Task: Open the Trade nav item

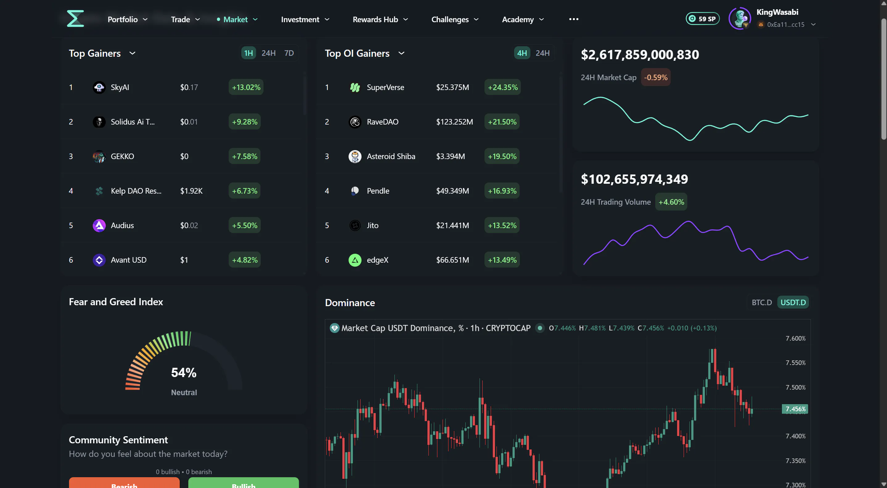Action: click(x=180, y=19)
